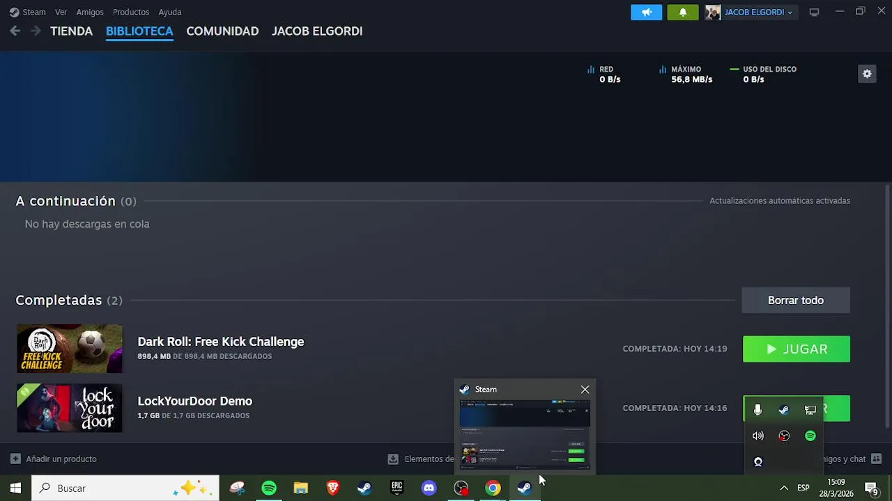This screenshot has width=892, height=501.
Task: Open Discord from the taskbar
Action: (x=429, y=488)
